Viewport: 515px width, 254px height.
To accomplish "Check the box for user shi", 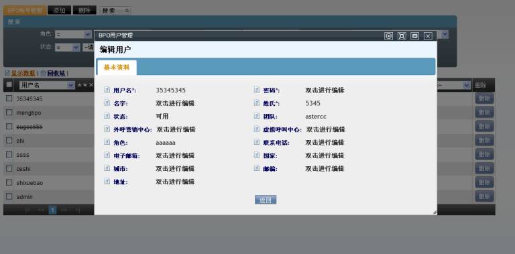I will pyautogui.click(x=9, y=140).
